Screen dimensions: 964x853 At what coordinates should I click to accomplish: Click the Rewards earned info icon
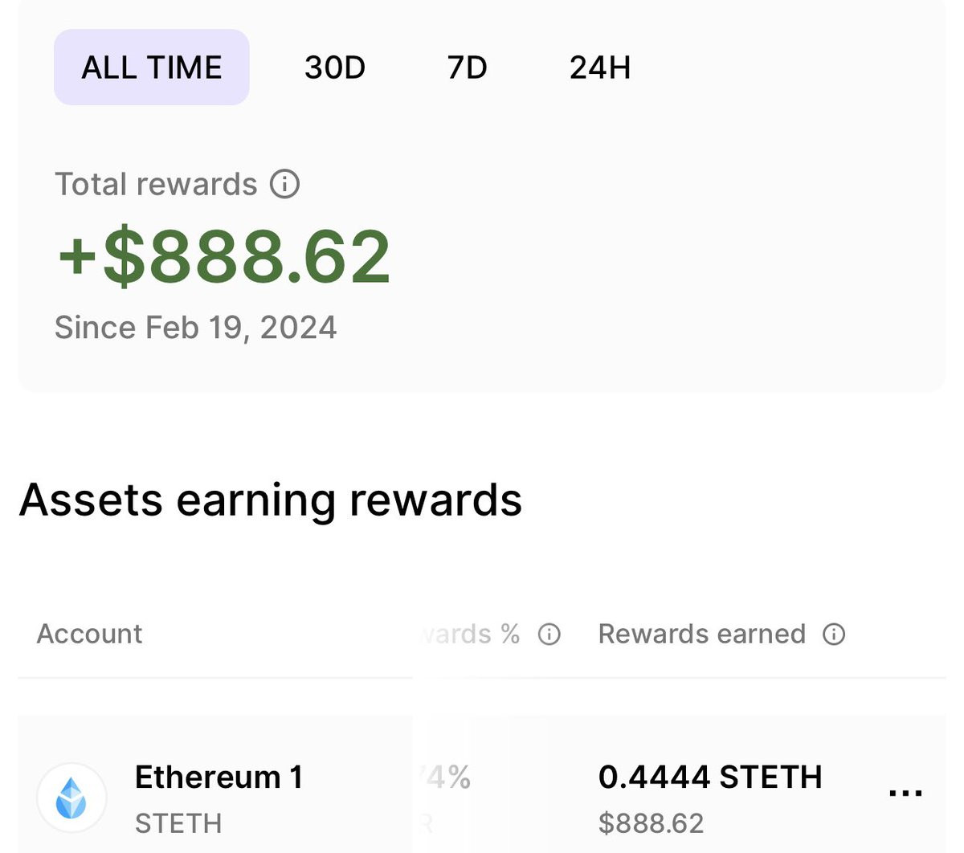coord(834,635)
